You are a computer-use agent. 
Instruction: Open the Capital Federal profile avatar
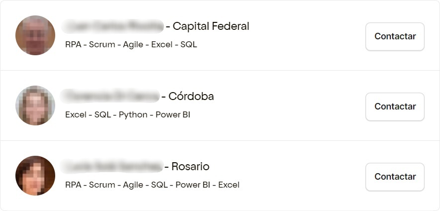click(x=35, y=35)
